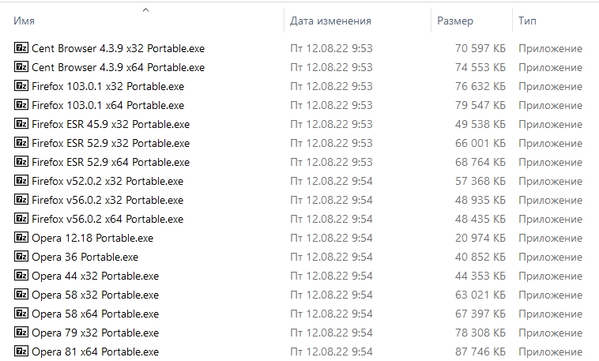This screenshot has width=599, height=361.
Task: Click the size value 49 538 КБ
Action: [x=480, y=124]
